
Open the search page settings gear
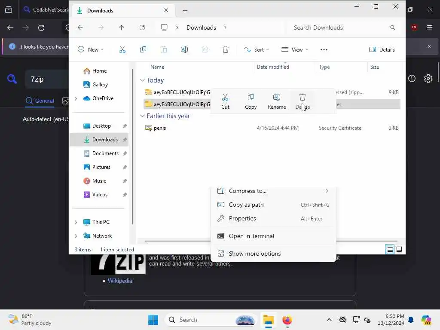coord(428,79)
